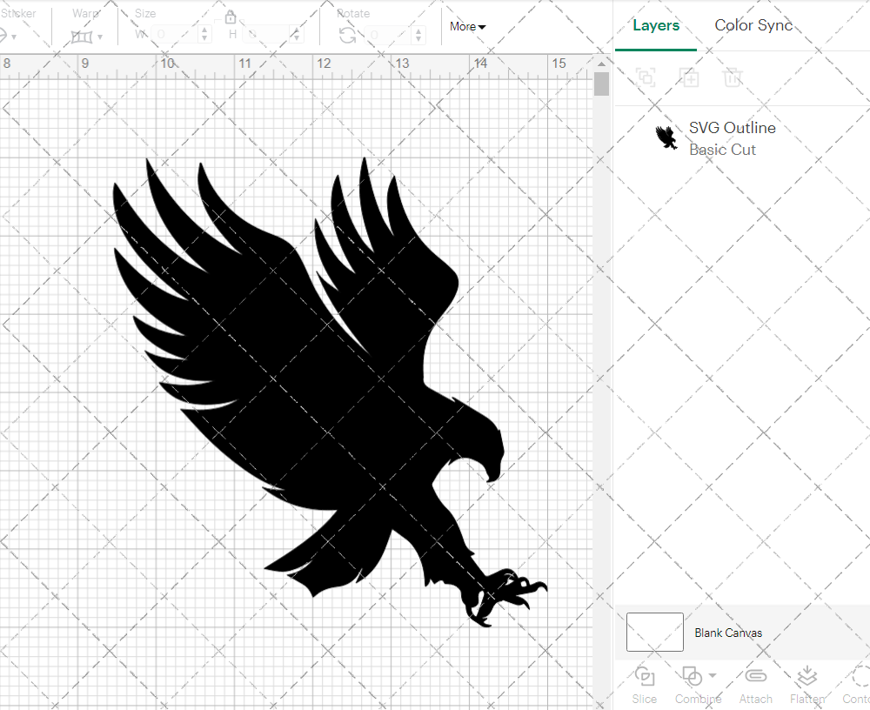
Task: Switch to the Color Sync tab
Action: [x=753, y=25]
